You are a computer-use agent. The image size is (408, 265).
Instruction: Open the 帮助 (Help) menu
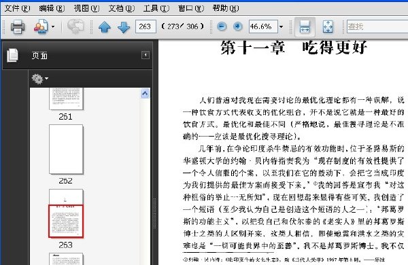coord(225,8)
